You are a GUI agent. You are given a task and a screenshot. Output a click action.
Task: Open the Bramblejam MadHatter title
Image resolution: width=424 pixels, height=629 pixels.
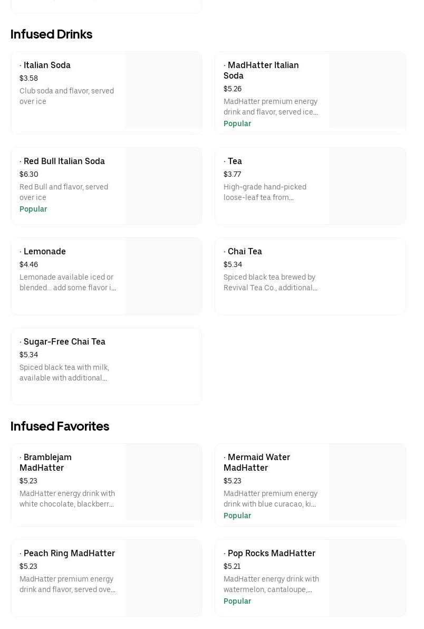[45, 462]
